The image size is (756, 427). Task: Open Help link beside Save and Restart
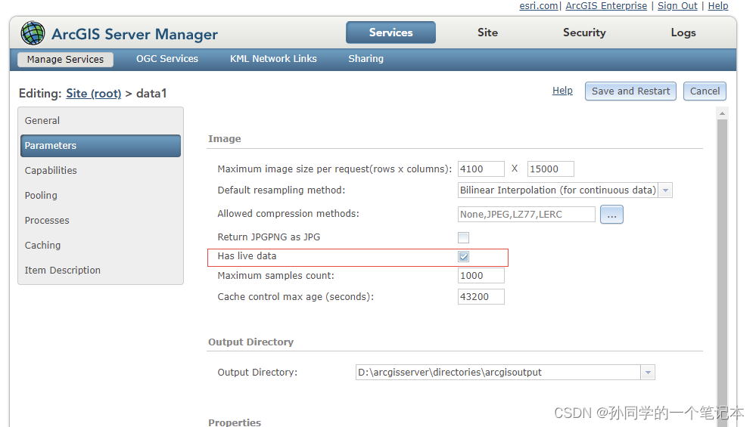[x=562, y=91]
